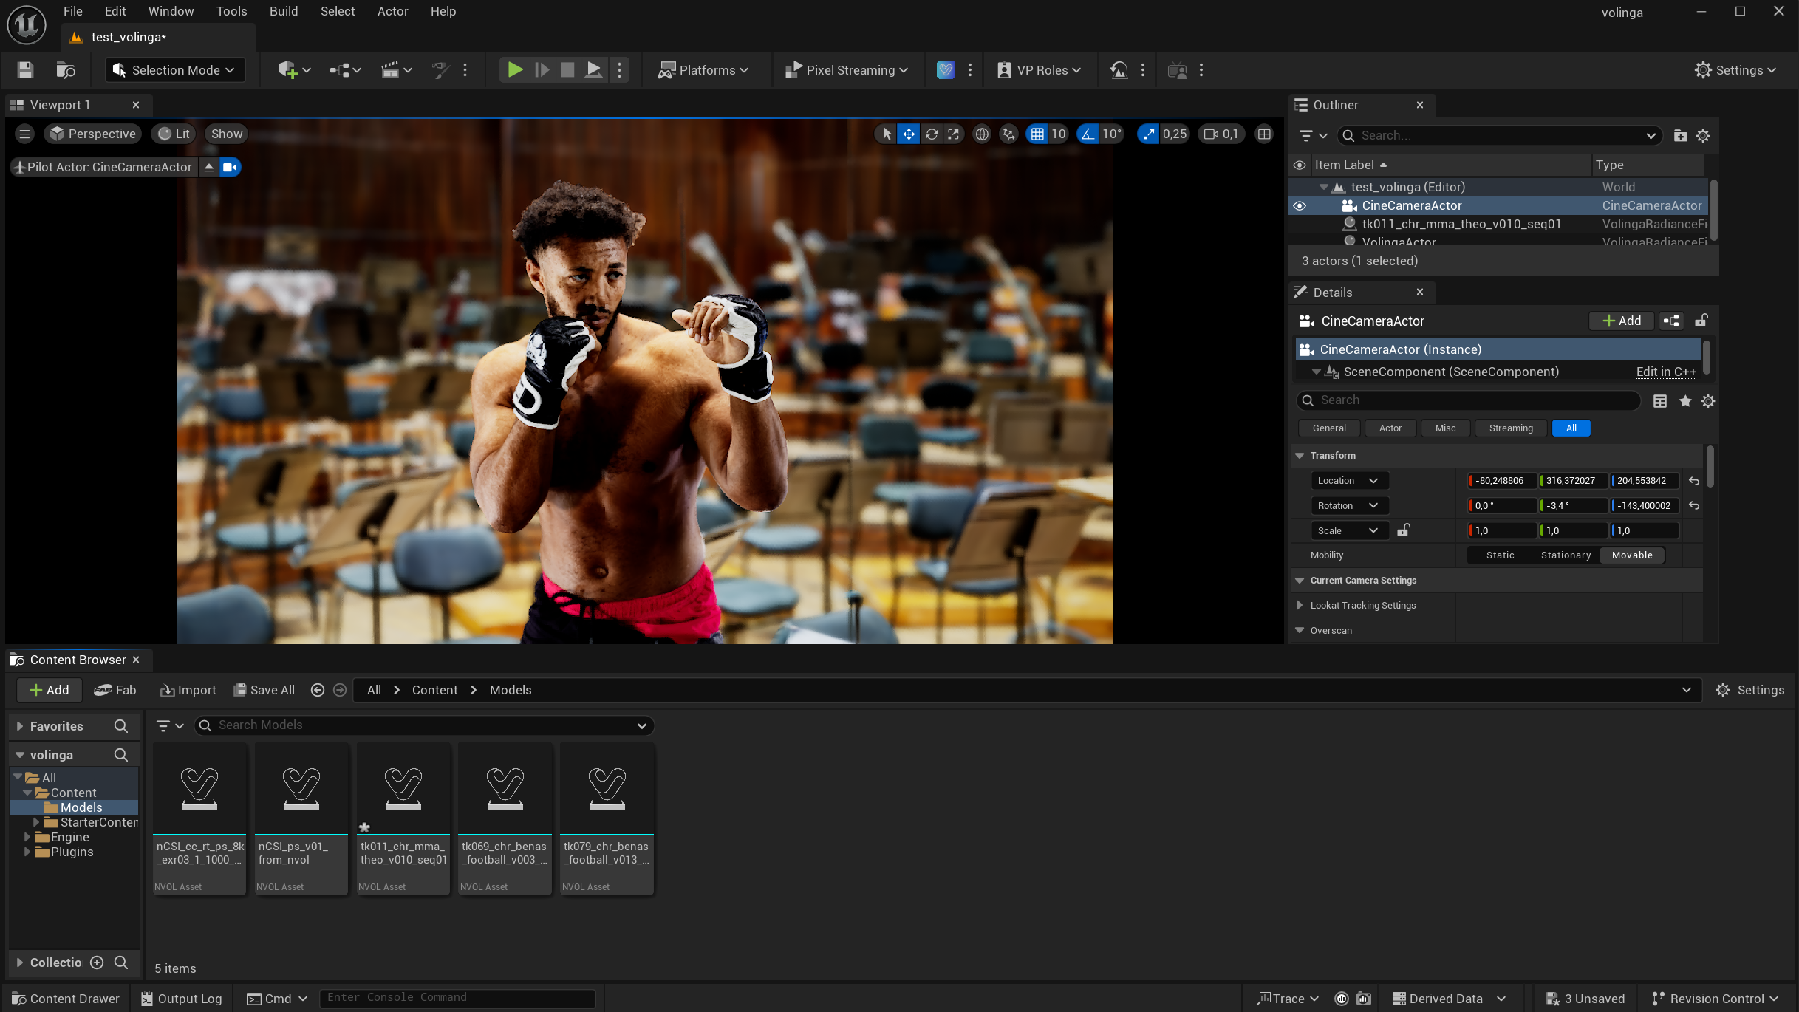The width and height of the screenshot is (1799, 1012).
Task: Save the current level with the floppy disk icon
Action: click(24, 69)
